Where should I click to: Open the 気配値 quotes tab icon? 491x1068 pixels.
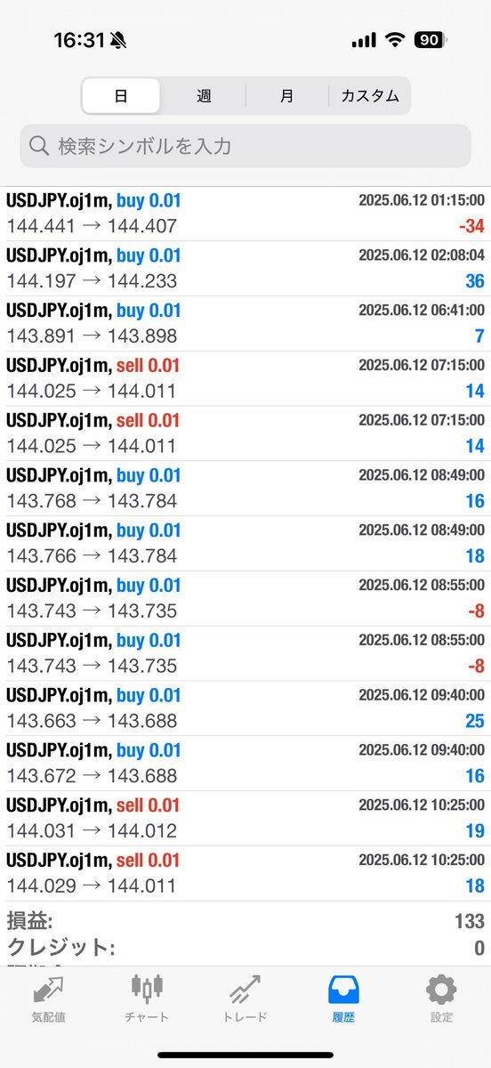pyautogui.click(x=49, y=991)
